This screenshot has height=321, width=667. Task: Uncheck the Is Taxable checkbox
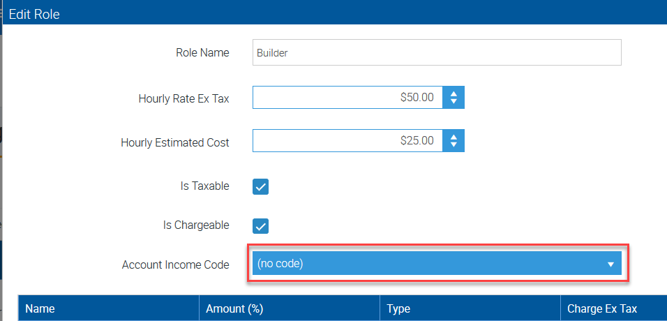coord(260,186)
